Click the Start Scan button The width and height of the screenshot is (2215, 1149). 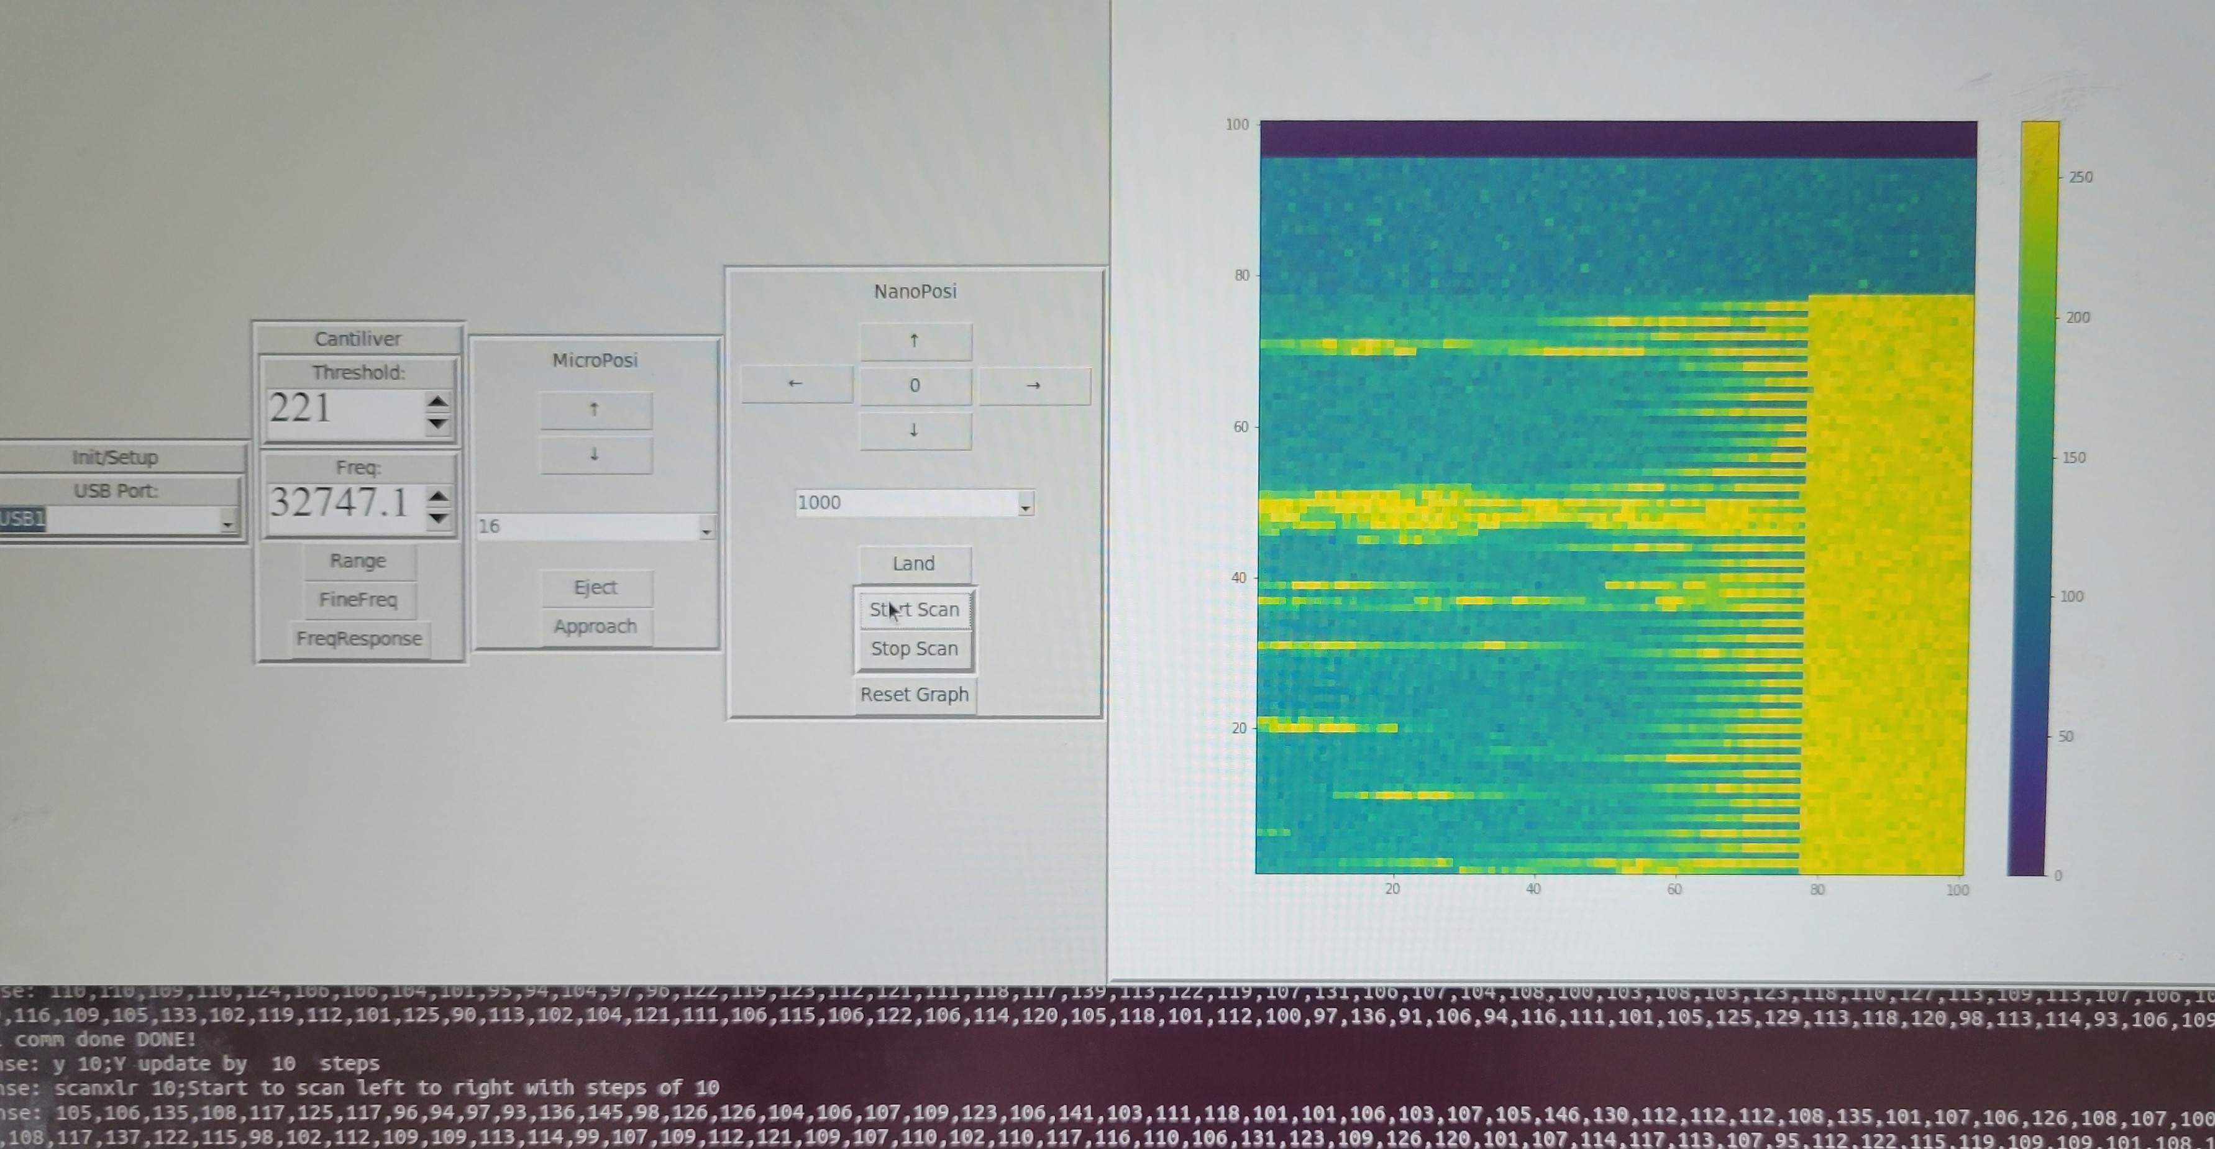[x=914, y=610]
